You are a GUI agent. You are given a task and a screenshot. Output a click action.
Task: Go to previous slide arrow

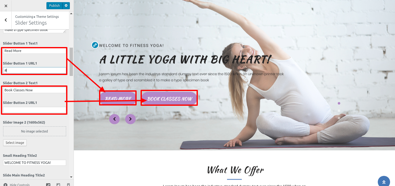(114, 119)
